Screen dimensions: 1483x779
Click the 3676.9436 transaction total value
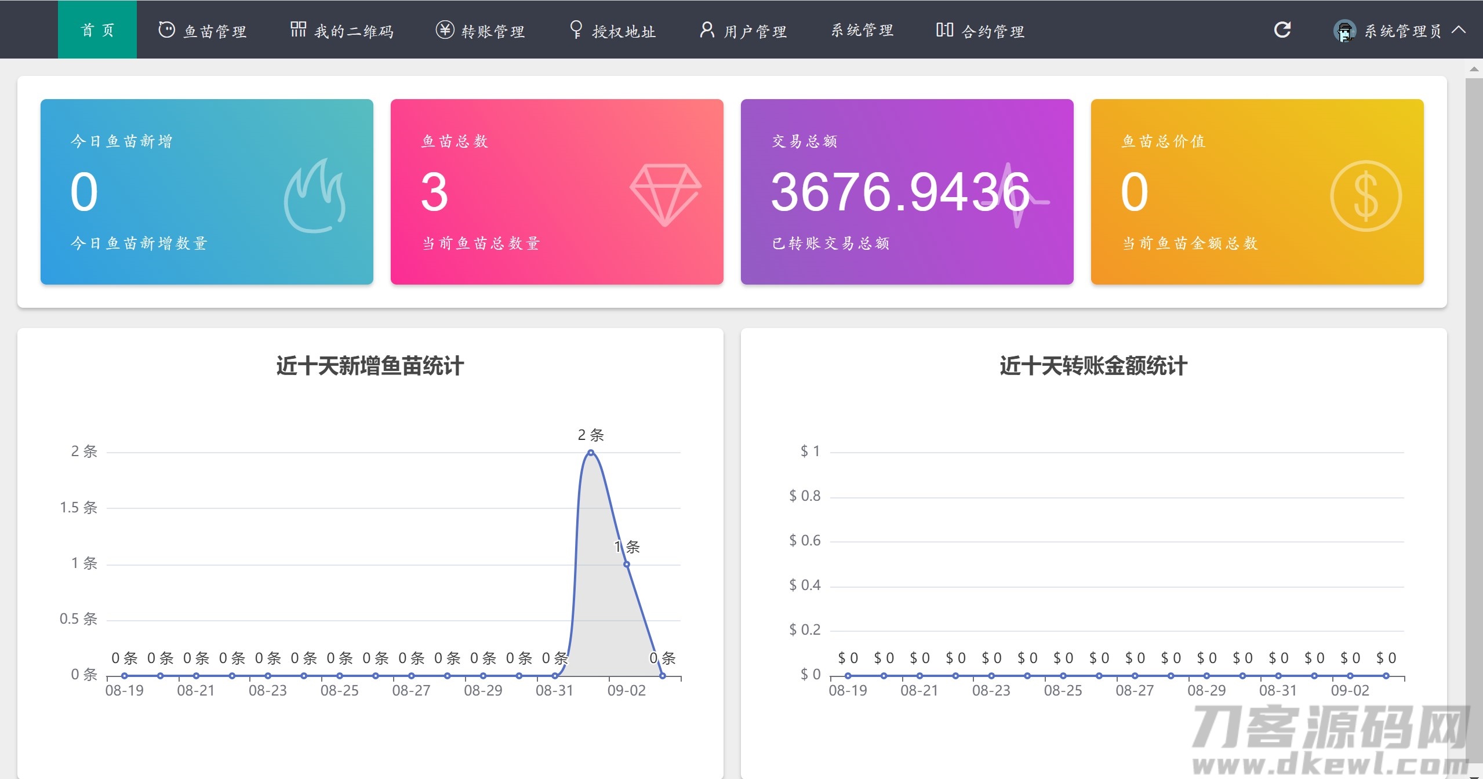click(x=899, y=192)
